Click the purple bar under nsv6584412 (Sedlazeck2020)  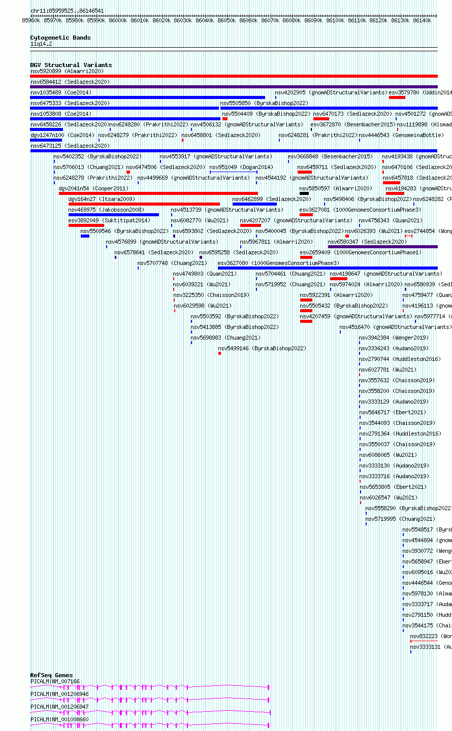[x=234, y=87]
